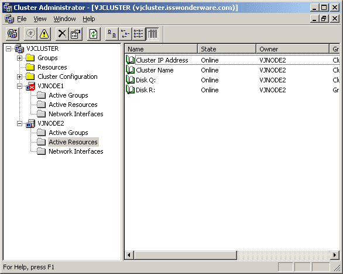The width and height of the screenshot is (343, 274).
Task: Expand the Groups tree node
Action: click(19, 58)
